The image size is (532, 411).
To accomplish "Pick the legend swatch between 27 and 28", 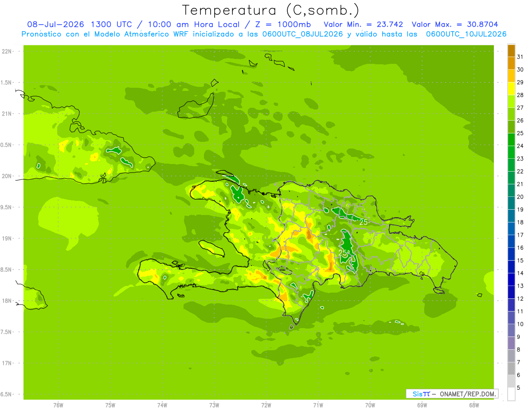I will pyautogui.click(x=511, y=102).
